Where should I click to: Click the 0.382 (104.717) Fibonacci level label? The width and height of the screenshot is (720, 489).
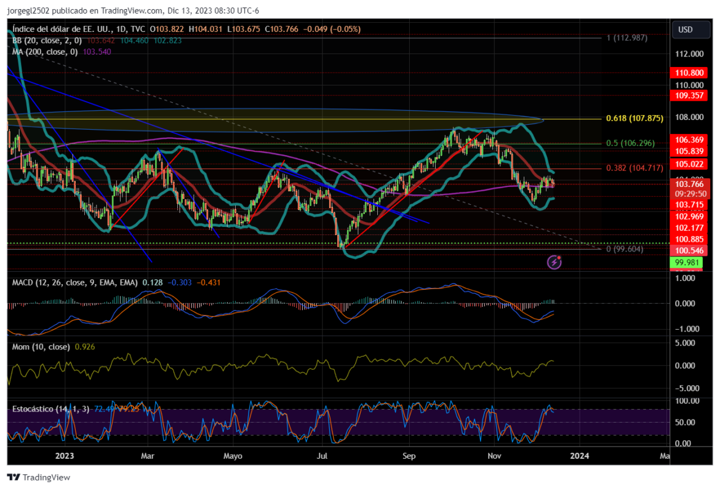[x=634, y=168]
